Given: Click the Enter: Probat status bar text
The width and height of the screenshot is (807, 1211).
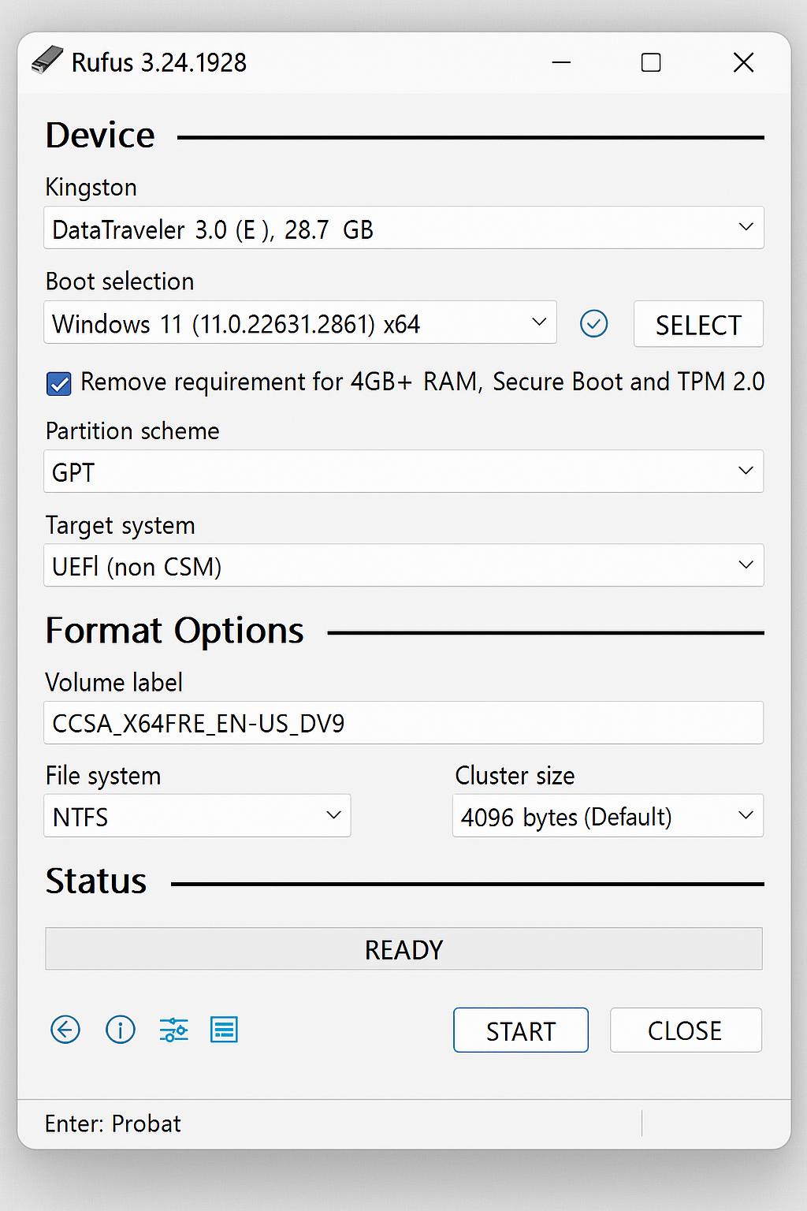Looking at the screenshot, I should coord(113,1123).
